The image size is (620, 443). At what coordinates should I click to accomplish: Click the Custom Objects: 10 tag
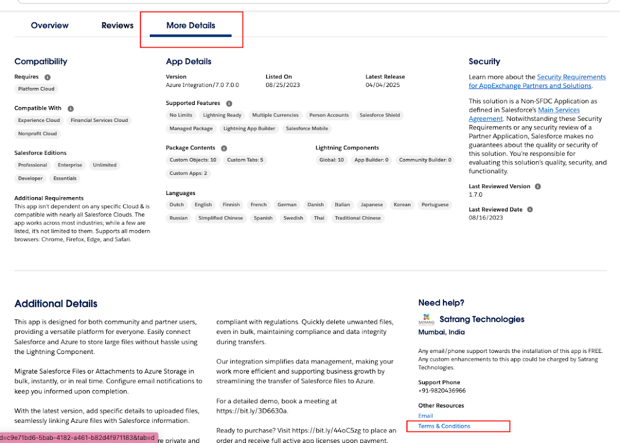193,160
